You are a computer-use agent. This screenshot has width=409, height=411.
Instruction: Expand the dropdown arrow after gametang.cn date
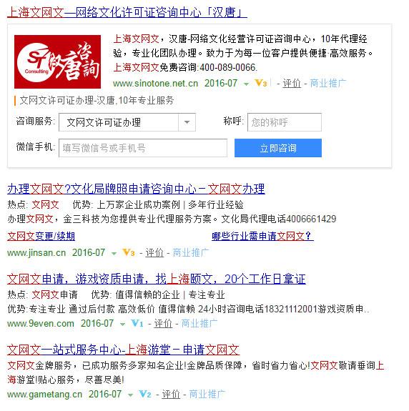(x=130, y=395)
